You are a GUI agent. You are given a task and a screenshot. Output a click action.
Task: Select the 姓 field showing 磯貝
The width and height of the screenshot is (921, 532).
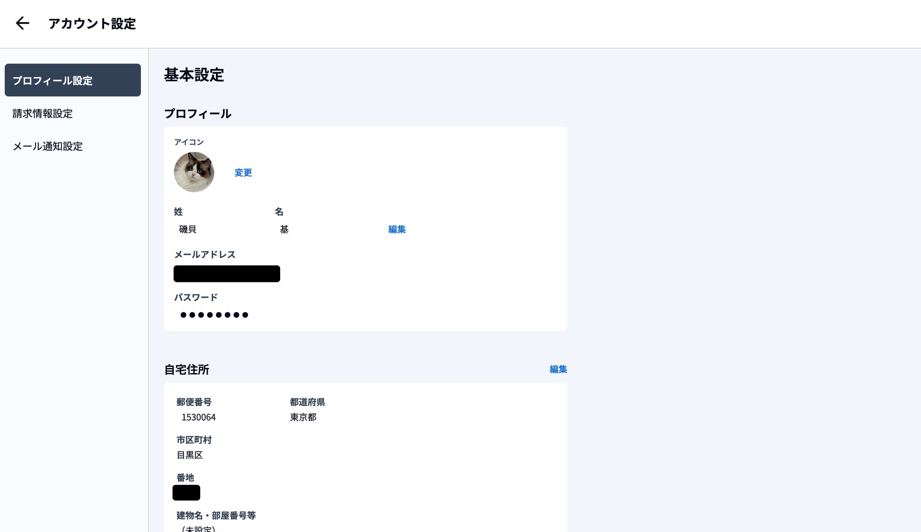(x=188, y=229)
